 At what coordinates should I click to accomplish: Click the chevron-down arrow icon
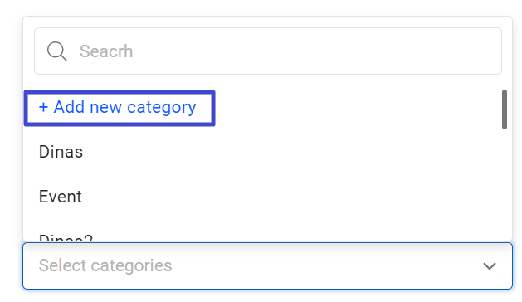click(x=490, y=266)
